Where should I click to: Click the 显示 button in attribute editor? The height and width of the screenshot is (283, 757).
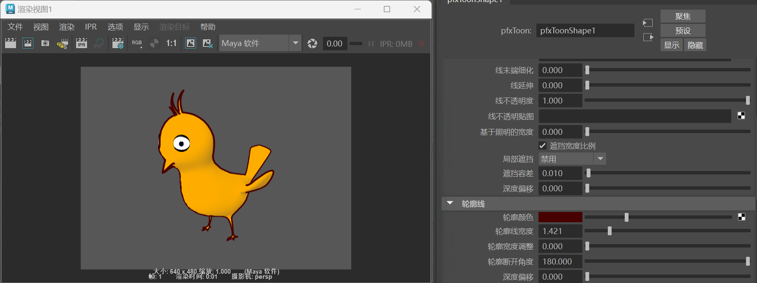[x=672, y=45]
